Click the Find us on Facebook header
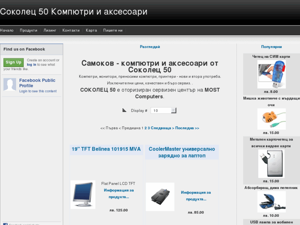The width and height of the screenshot is (300, 225). [x=24, y=49]
